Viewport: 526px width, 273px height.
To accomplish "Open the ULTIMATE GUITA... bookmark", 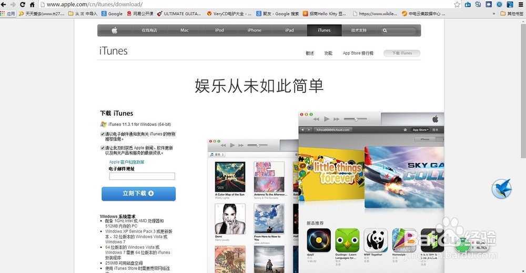I will (179, 14).
